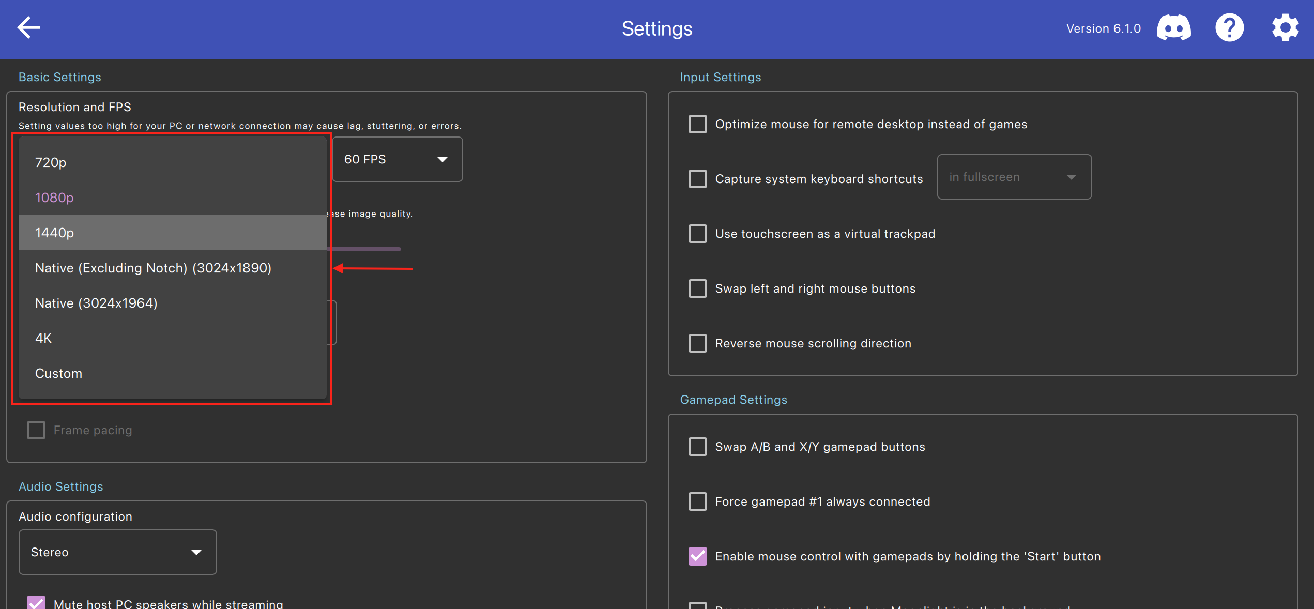Disable mouse control with gamepads option

tap(697, 556)
